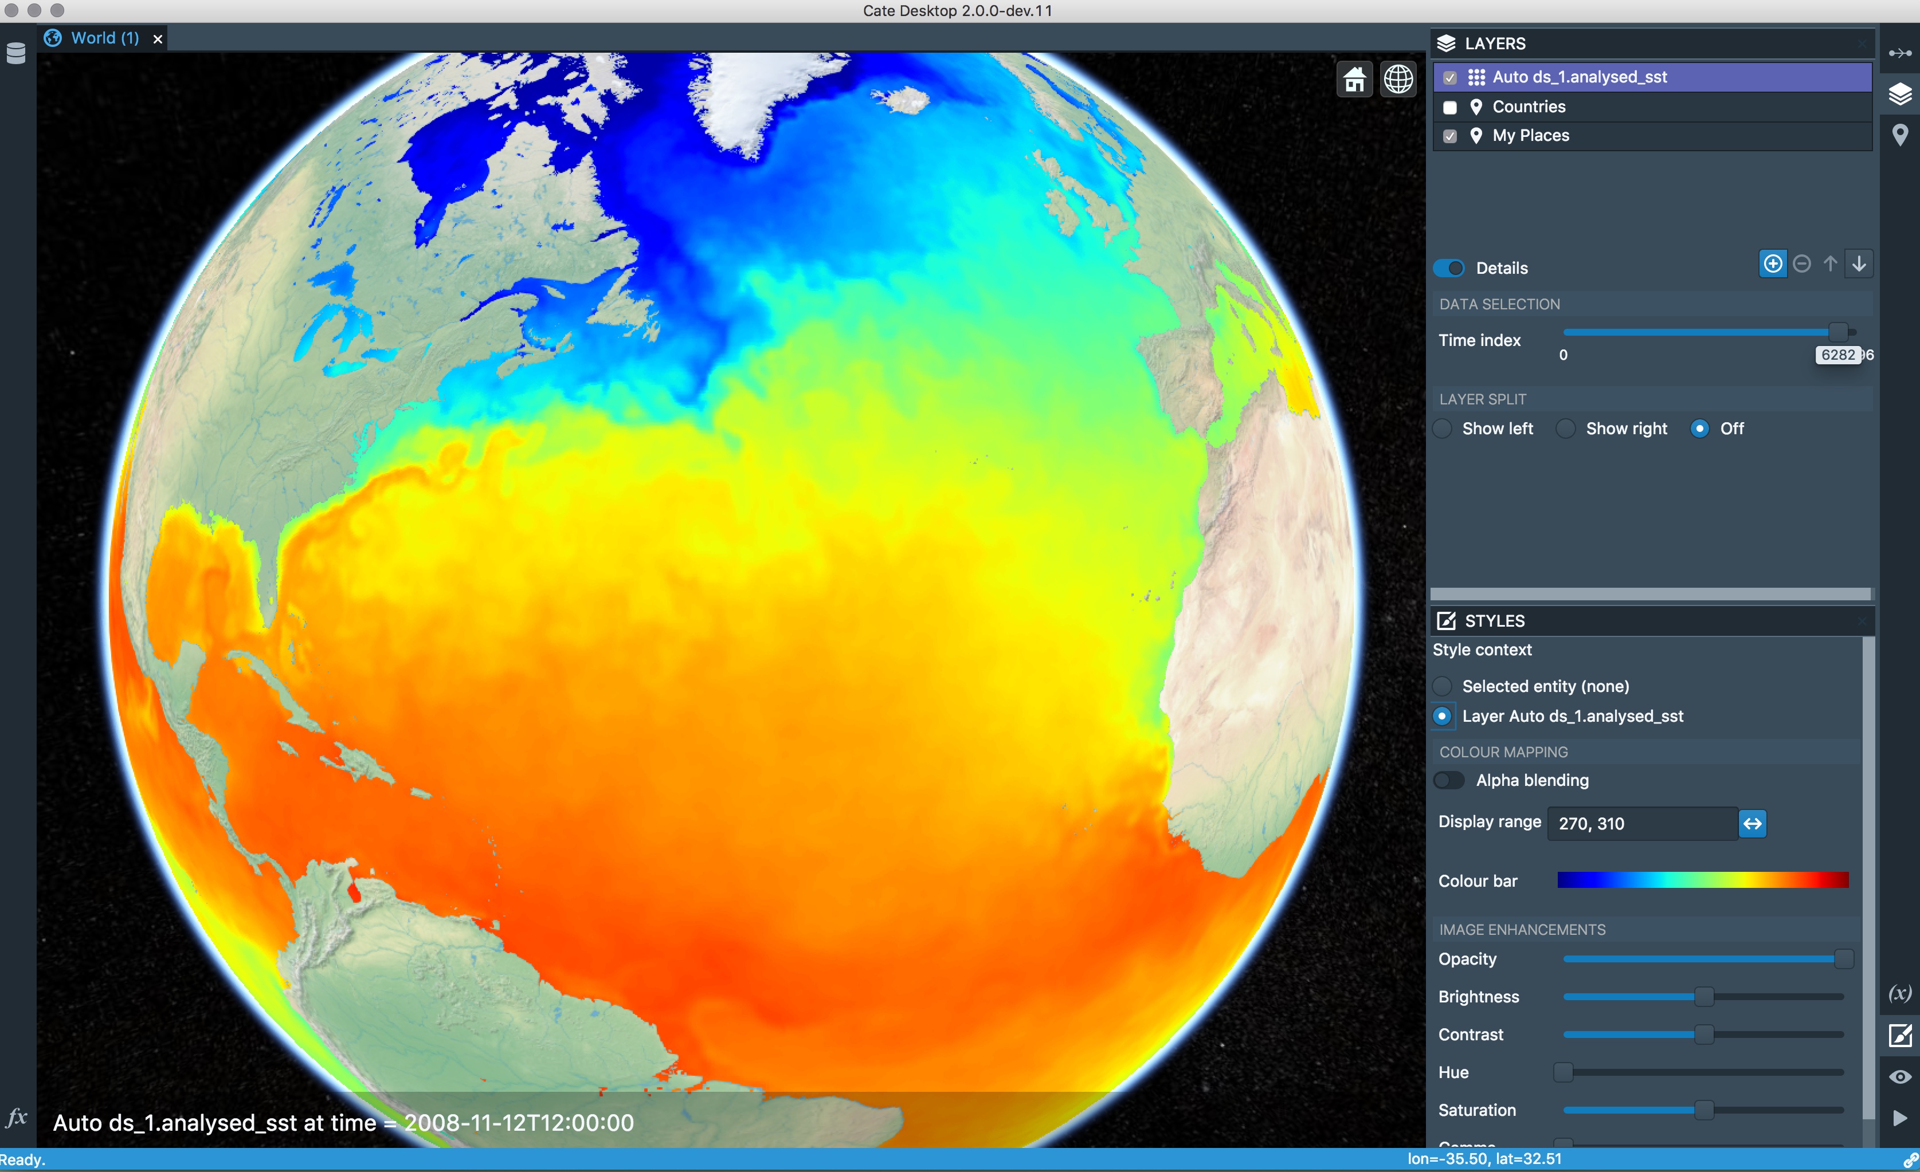Select Layer Auto ds_1.analysed_sst style context
The height and width of the screenshot is (1172, 1920).
click(x=1443, y=715)
